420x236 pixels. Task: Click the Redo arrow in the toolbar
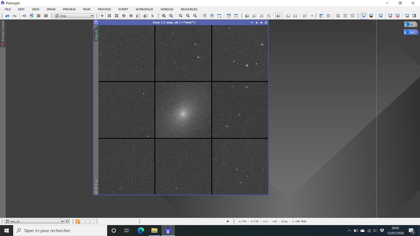tap(14, 16)
